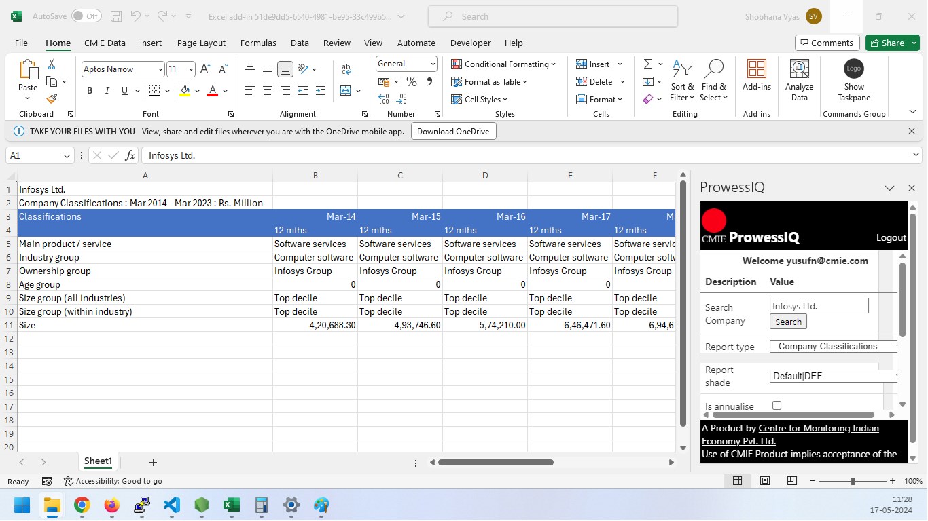The height and width of the screenshot is (521, 928).
Task: Open the font size dropdown
Action: pos(191,69)
